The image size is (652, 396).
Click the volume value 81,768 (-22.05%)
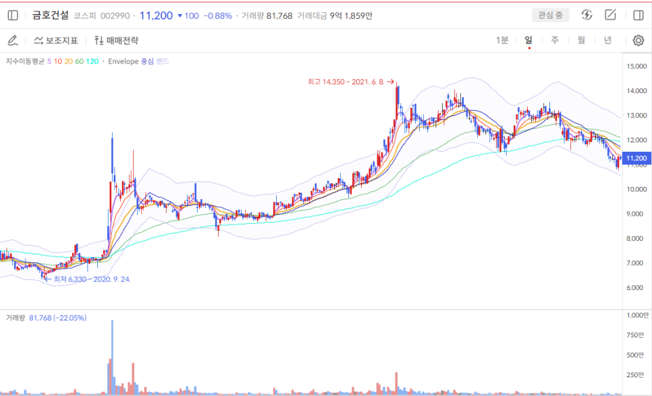(58, 318)
